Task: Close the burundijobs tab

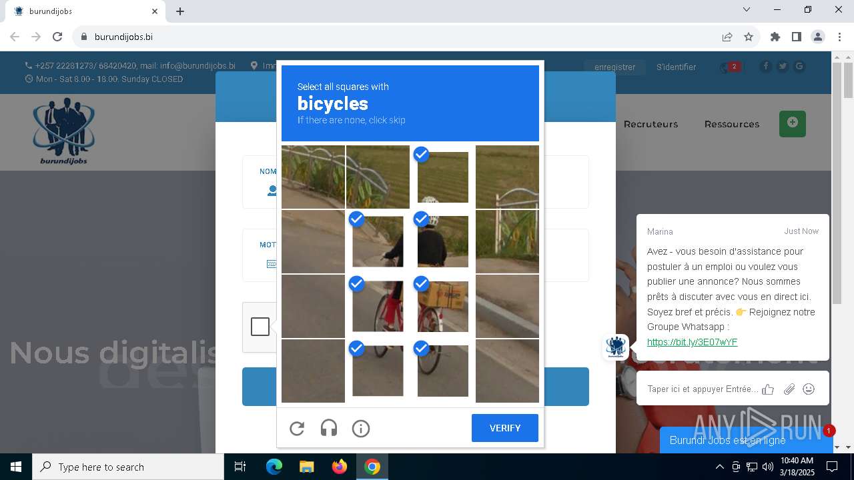Action: pos(155,11)
